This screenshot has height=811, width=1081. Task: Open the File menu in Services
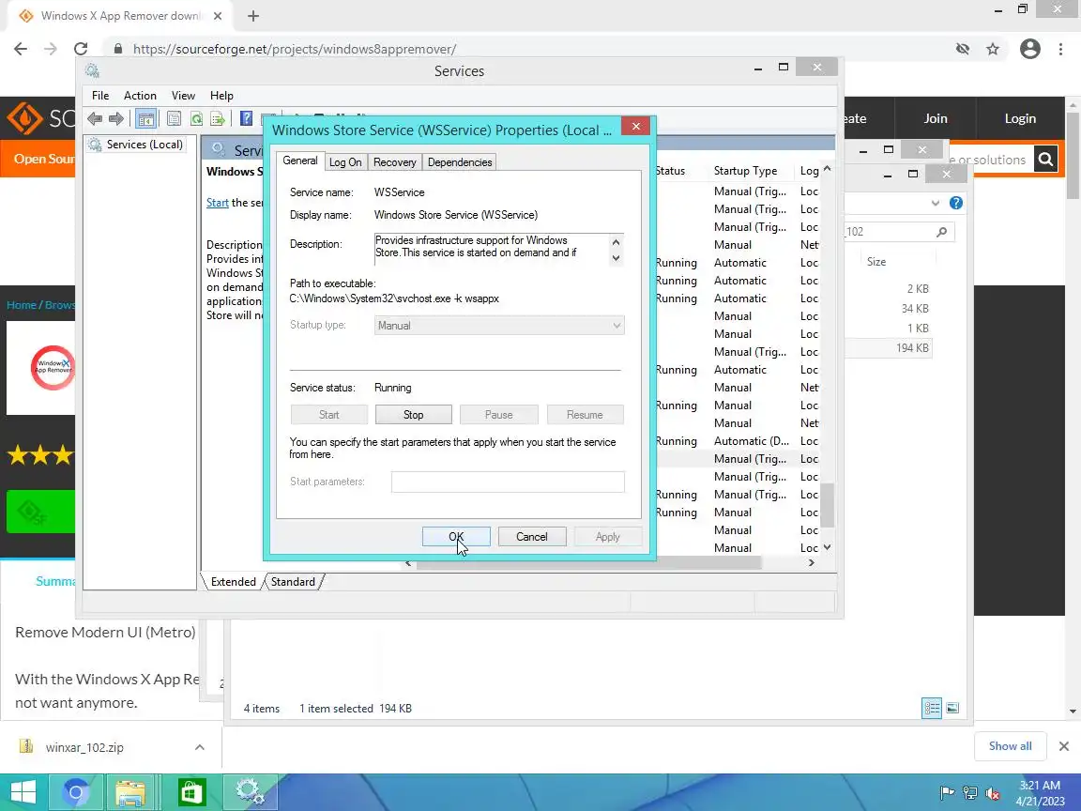pyautogui.click(x=100, y=95)
